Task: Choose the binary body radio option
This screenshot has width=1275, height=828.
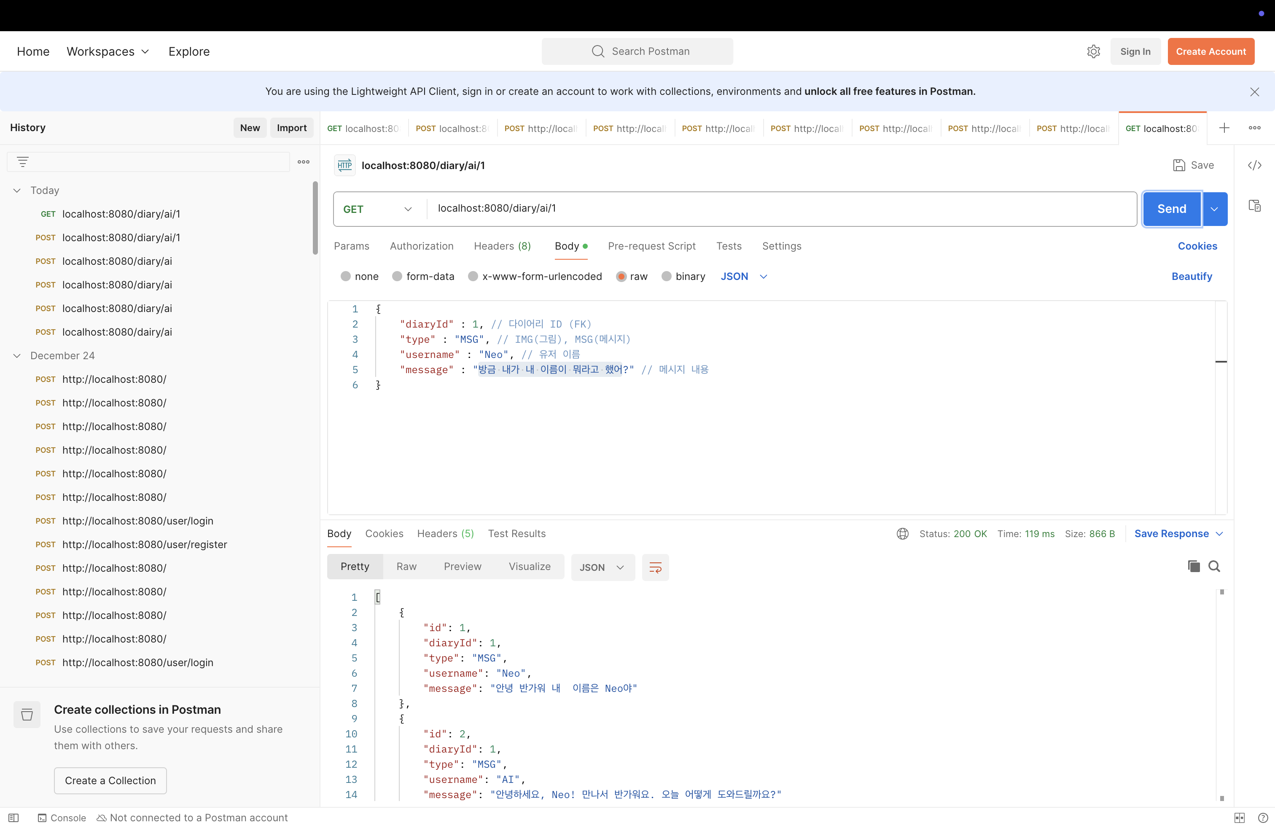Action: [x=667, y=277]
